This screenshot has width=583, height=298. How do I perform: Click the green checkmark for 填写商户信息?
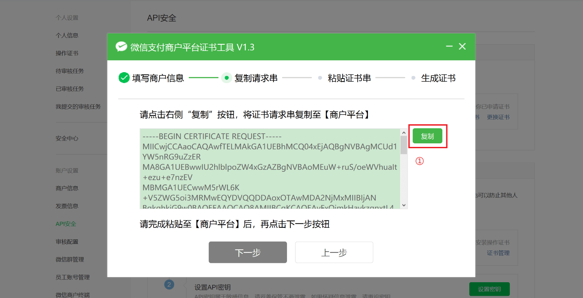pos(124,78)
